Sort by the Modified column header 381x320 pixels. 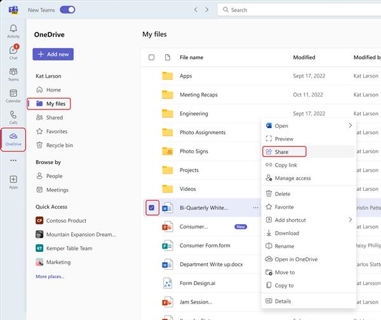tap(304, 57)
